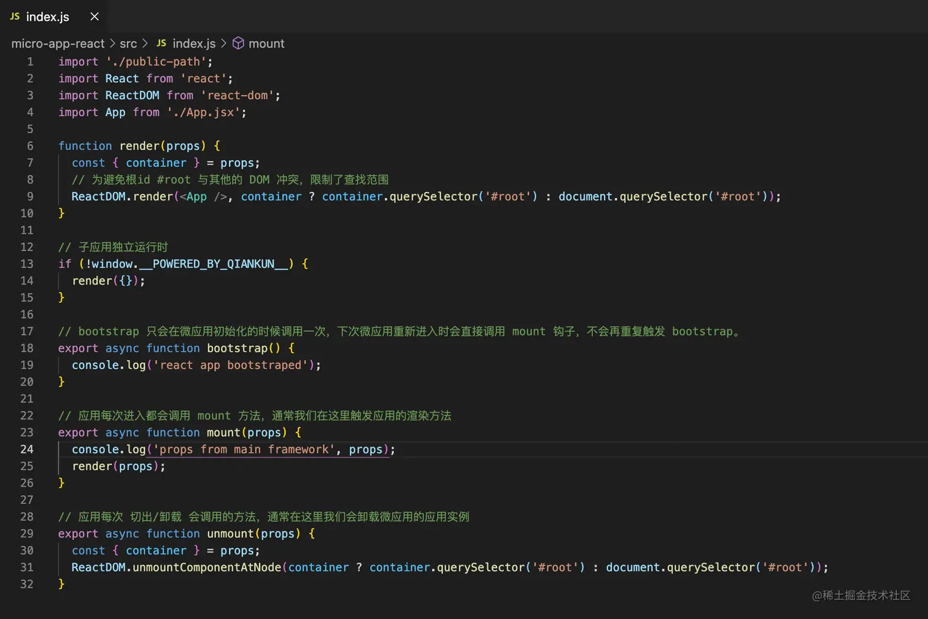Screen dimensions: 928x619
Task: Click the bootstrap comment on line 17
Action: pos(400,332)
